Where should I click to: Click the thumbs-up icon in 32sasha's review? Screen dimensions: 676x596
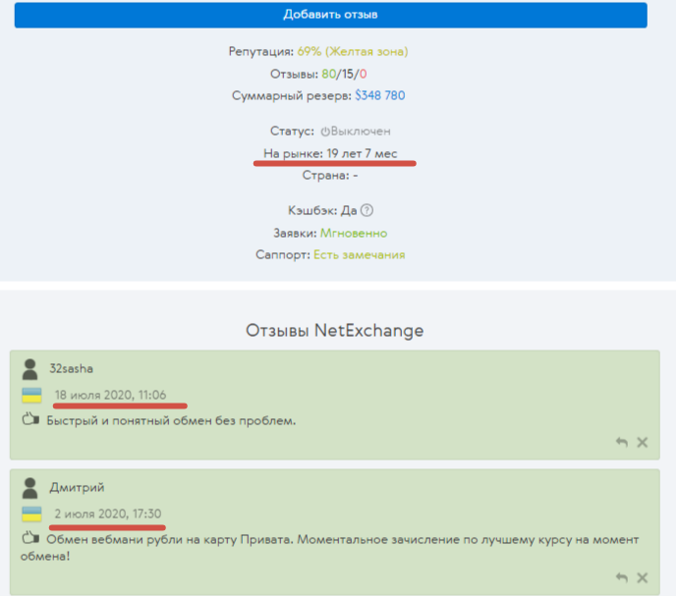pyautogui.click(x=30, y=419)
